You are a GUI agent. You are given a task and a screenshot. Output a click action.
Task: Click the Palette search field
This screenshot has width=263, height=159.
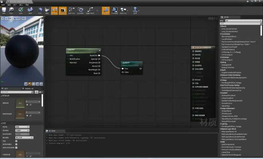click(240, 24)
